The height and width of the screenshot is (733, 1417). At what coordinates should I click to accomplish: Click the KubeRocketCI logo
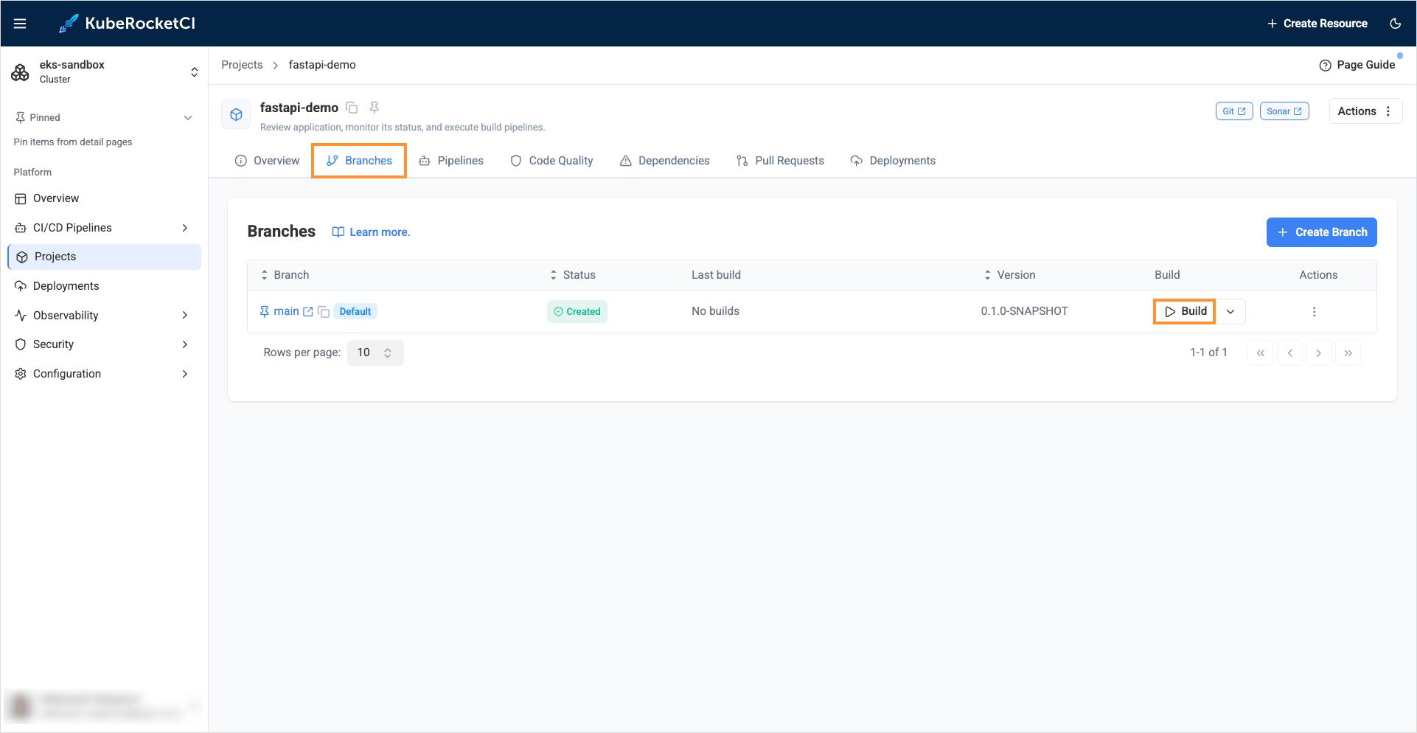point(127,24)
